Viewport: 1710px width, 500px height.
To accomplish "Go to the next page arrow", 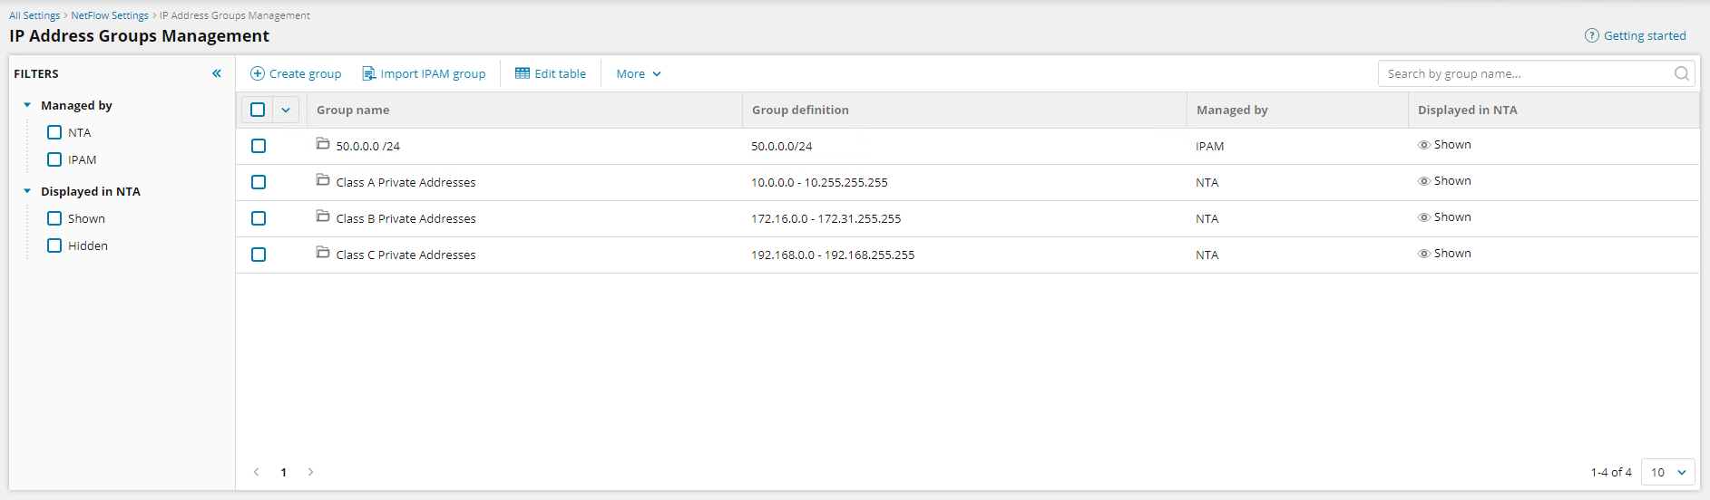I will (x=310, y=472).
